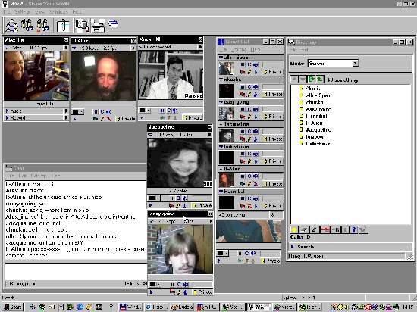This screenshot has width=417, height=312.
Task: Click the up arrow button in Directory
Action: click(x=294, y=79)
